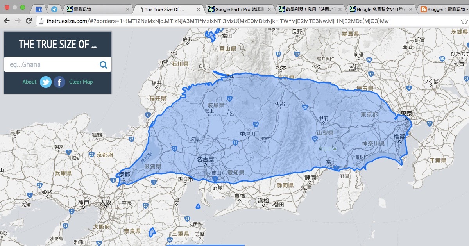Close the Google 免費幫文史自然 tab
469x246 pixels.
(411, 9)
